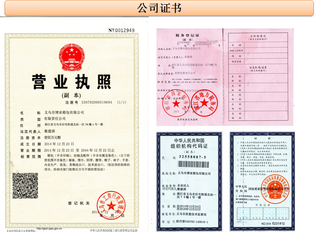Screen dimensions: 318x232
Task: Select founding date 2014年12月23日 in 成立日期 row
Action: pyautogui.click(x=59, y=144)
